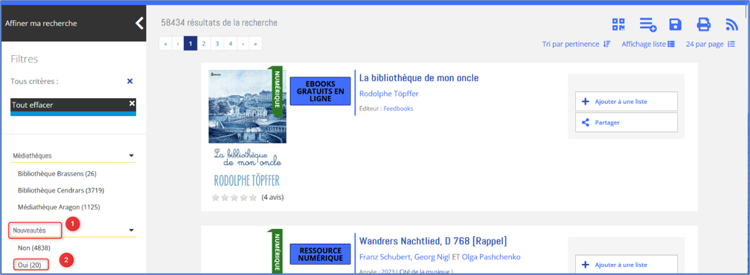The image size is (750, 275).
Task: Filter Nouveautés by Oui (20)
Action: click(30, 265)
